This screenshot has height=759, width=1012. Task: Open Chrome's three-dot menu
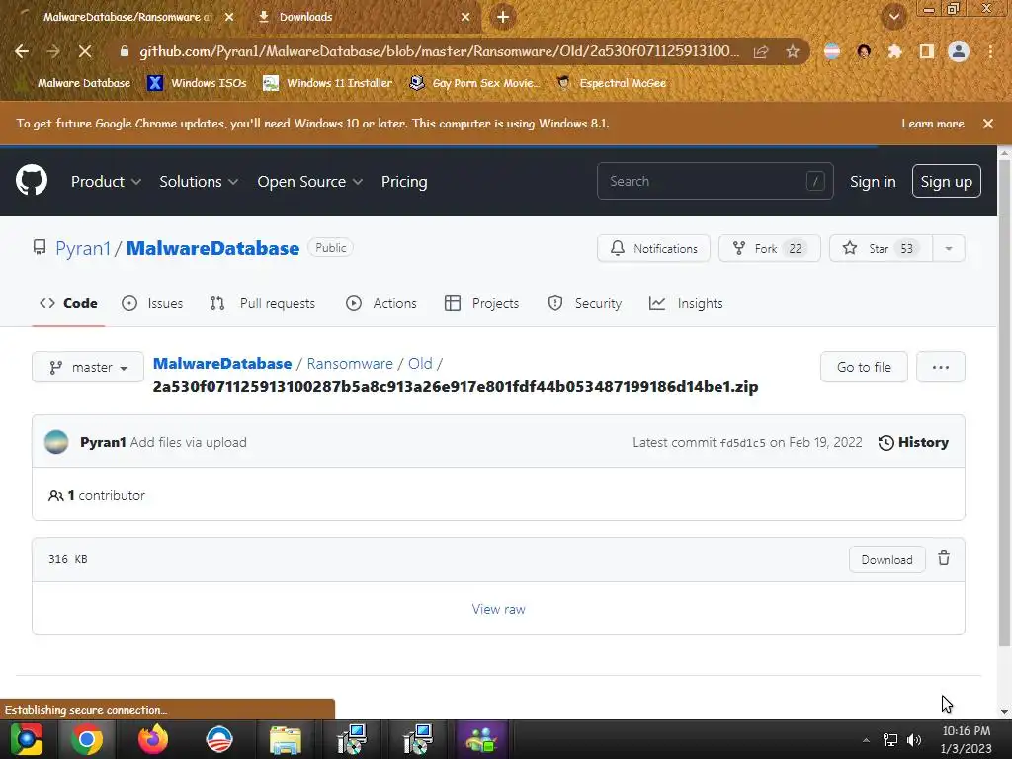pyautogui.click(x=990, y=51)
